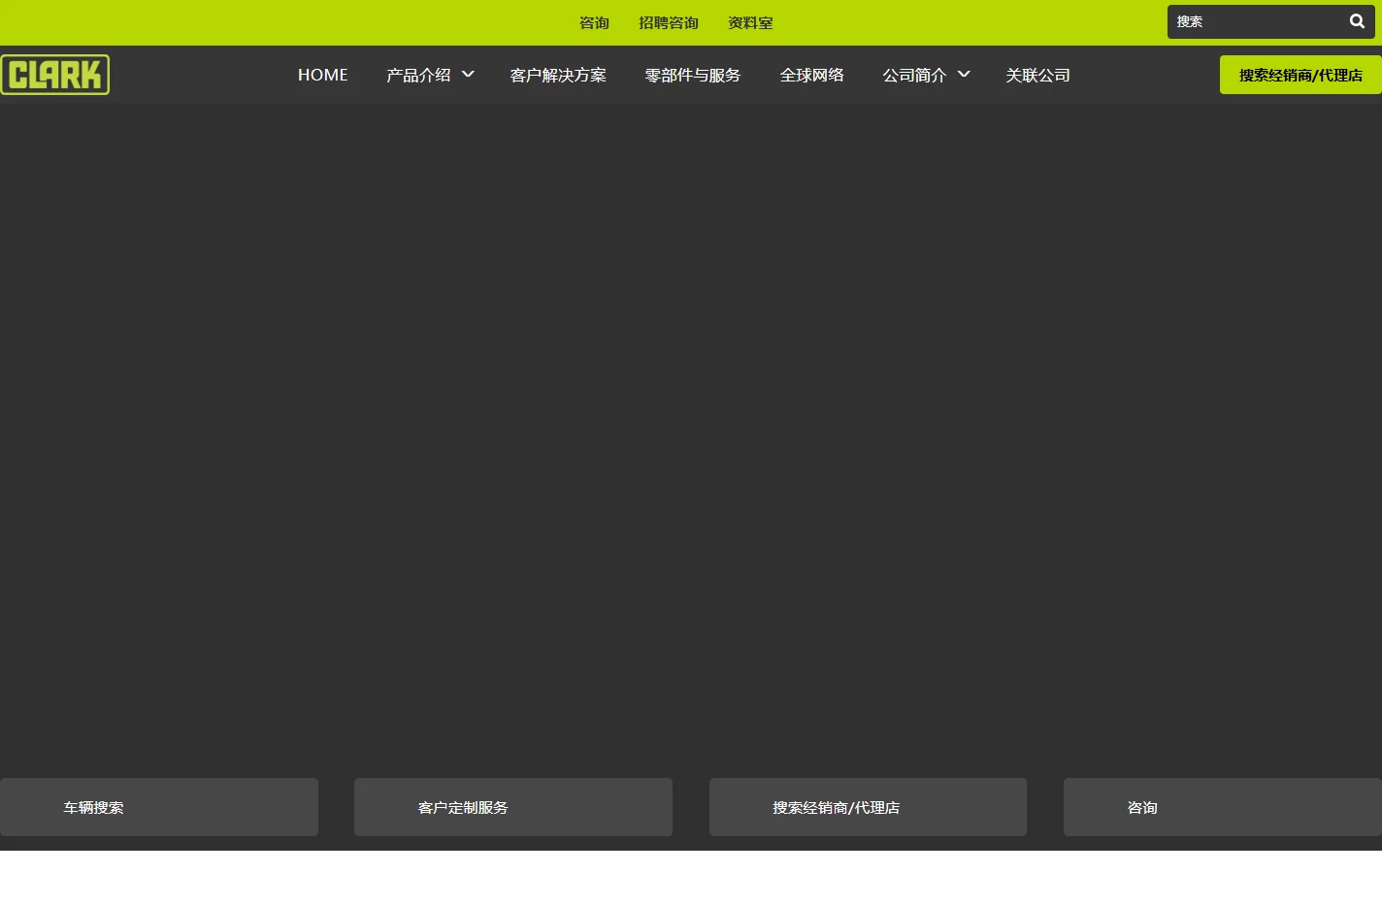
Task: Select 全球网络 menu item
Action: (812, 75)
